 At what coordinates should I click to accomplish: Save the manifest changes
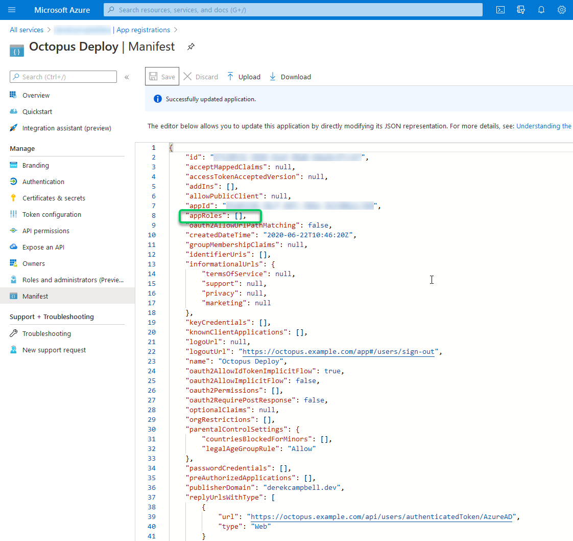click(162, 76)
